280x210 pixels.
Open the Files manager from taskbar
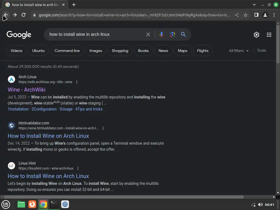click(21, 205)
